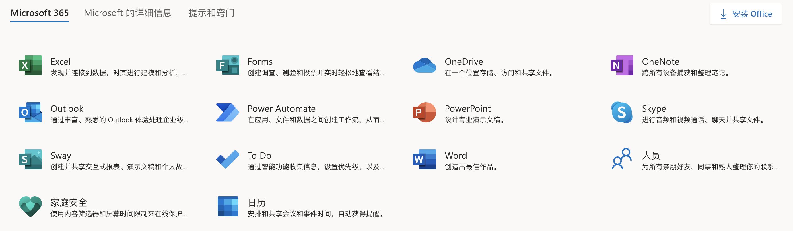Click the Skype title link

[x=654, y=109]
